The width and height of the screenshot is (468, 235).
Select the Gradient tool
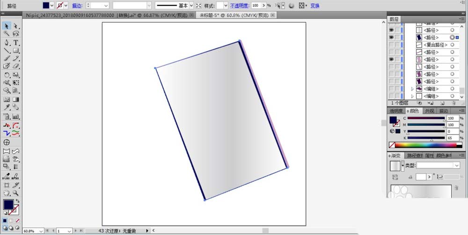16,99
